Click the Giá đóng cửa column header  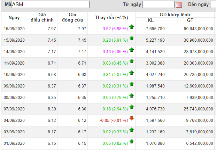coord(72,18)
